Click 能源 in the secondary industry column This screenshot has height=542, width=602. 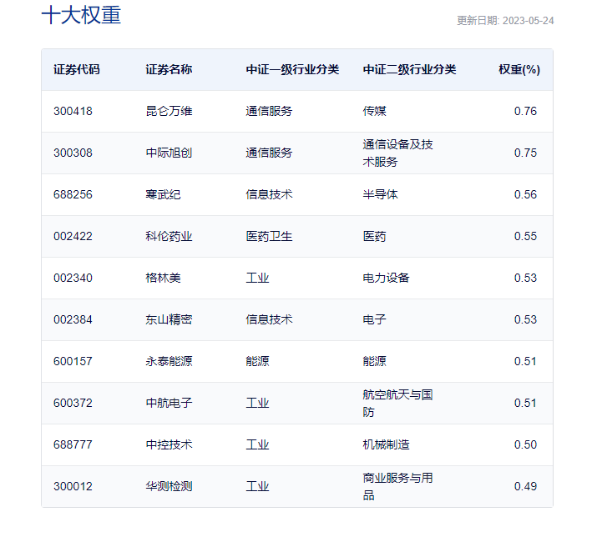click(374, 362)
